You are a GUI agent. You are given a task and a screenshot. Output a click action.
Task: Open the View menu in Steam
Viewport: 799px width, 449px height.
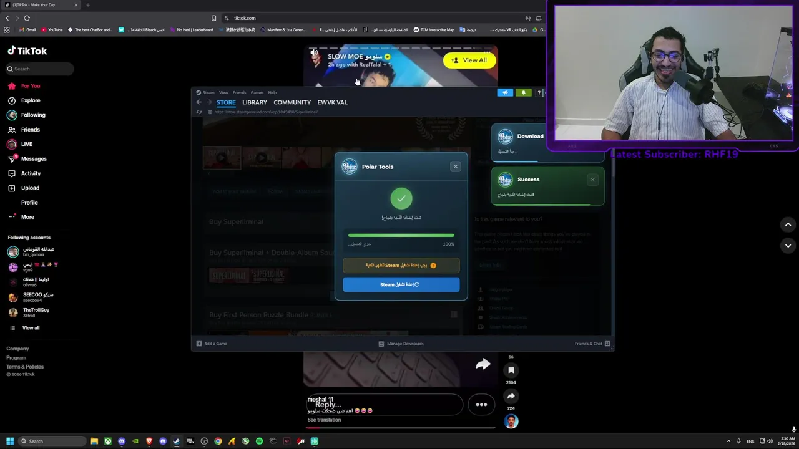[x=223, y=93]
